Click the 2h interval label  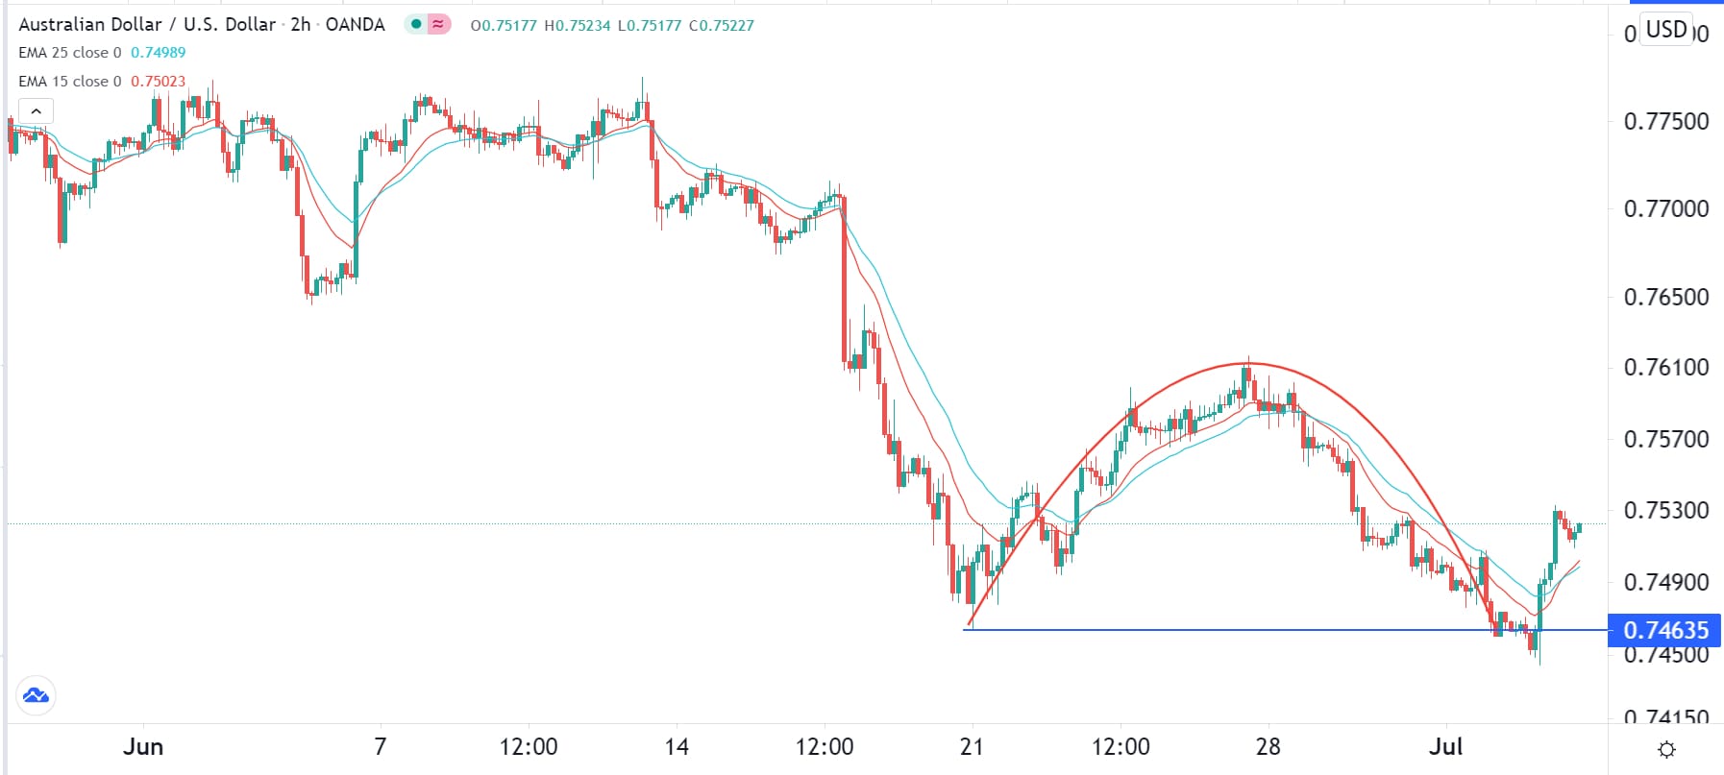pos(301,24)
